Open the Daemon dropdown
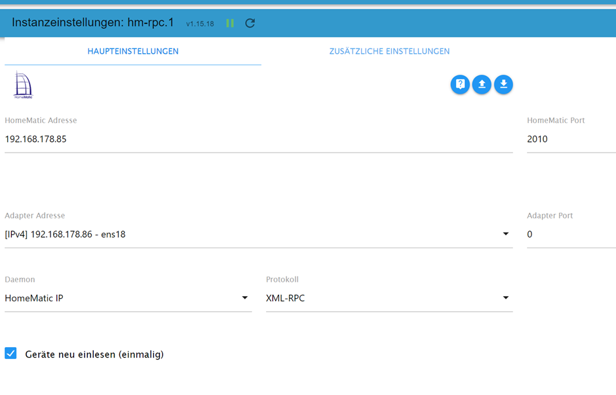Viewport: 616px width, 395px height. 128,299
